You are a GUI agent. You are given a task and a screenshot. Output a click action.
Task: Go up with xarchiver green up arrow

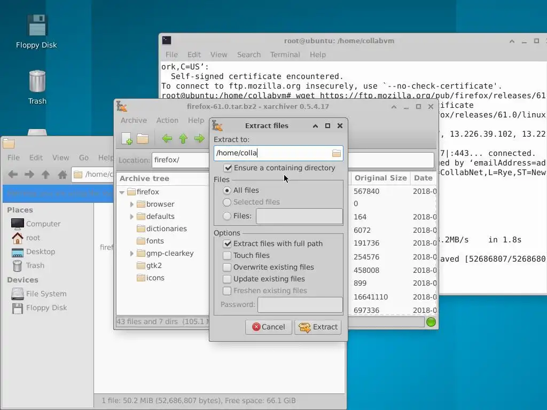[183, 139]
